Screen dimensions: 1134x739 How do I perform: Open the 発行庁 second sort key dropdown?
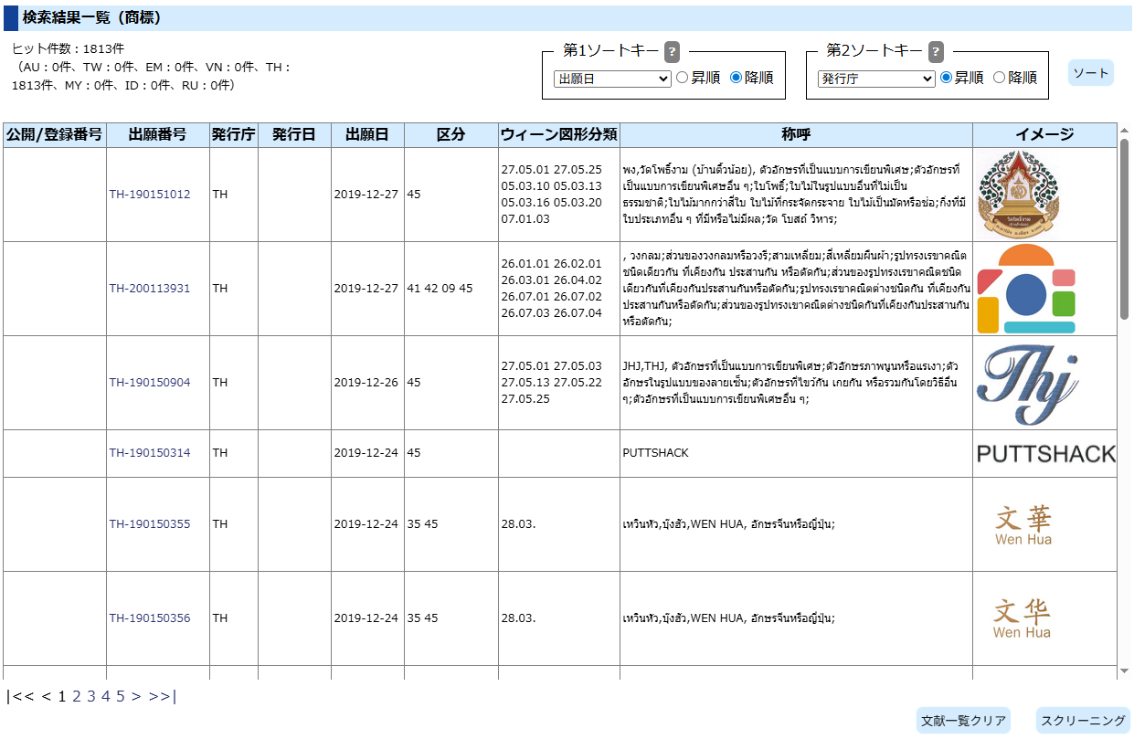coord(875,79)
